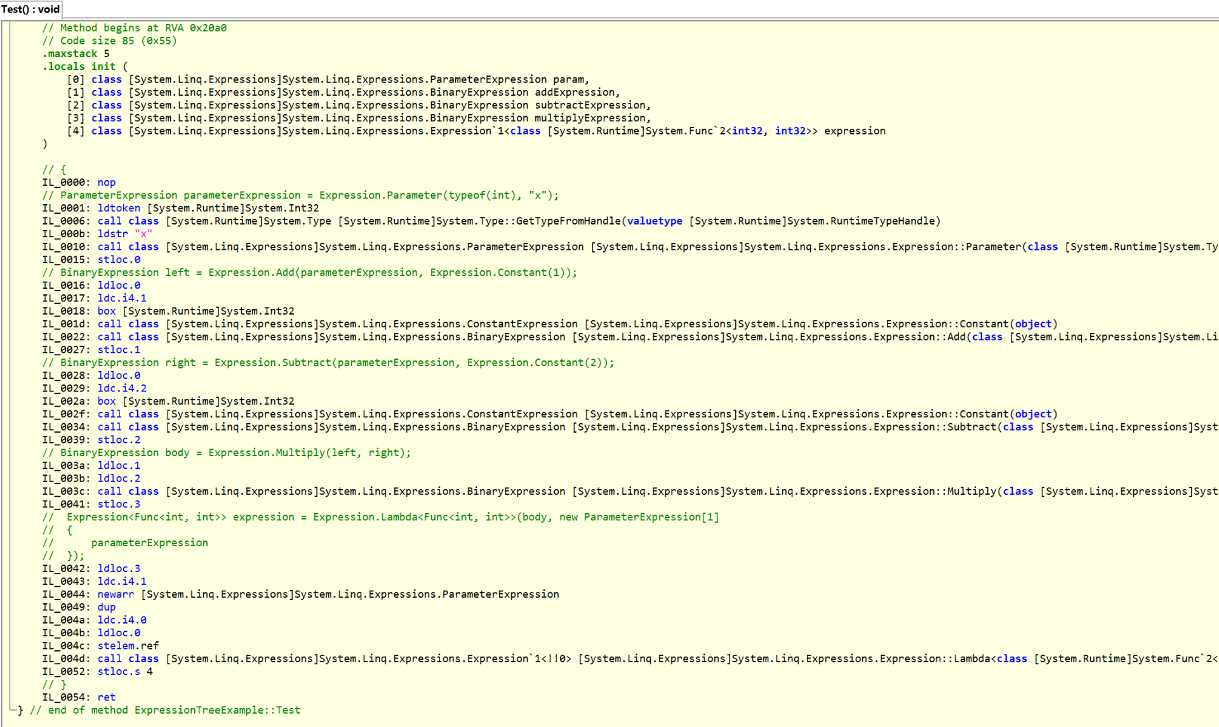Image resolution: width=1219 pixels, height=727 pixels.
Task: Click the Expression::Parameter method reference
Action: click(x=994, y=247)
